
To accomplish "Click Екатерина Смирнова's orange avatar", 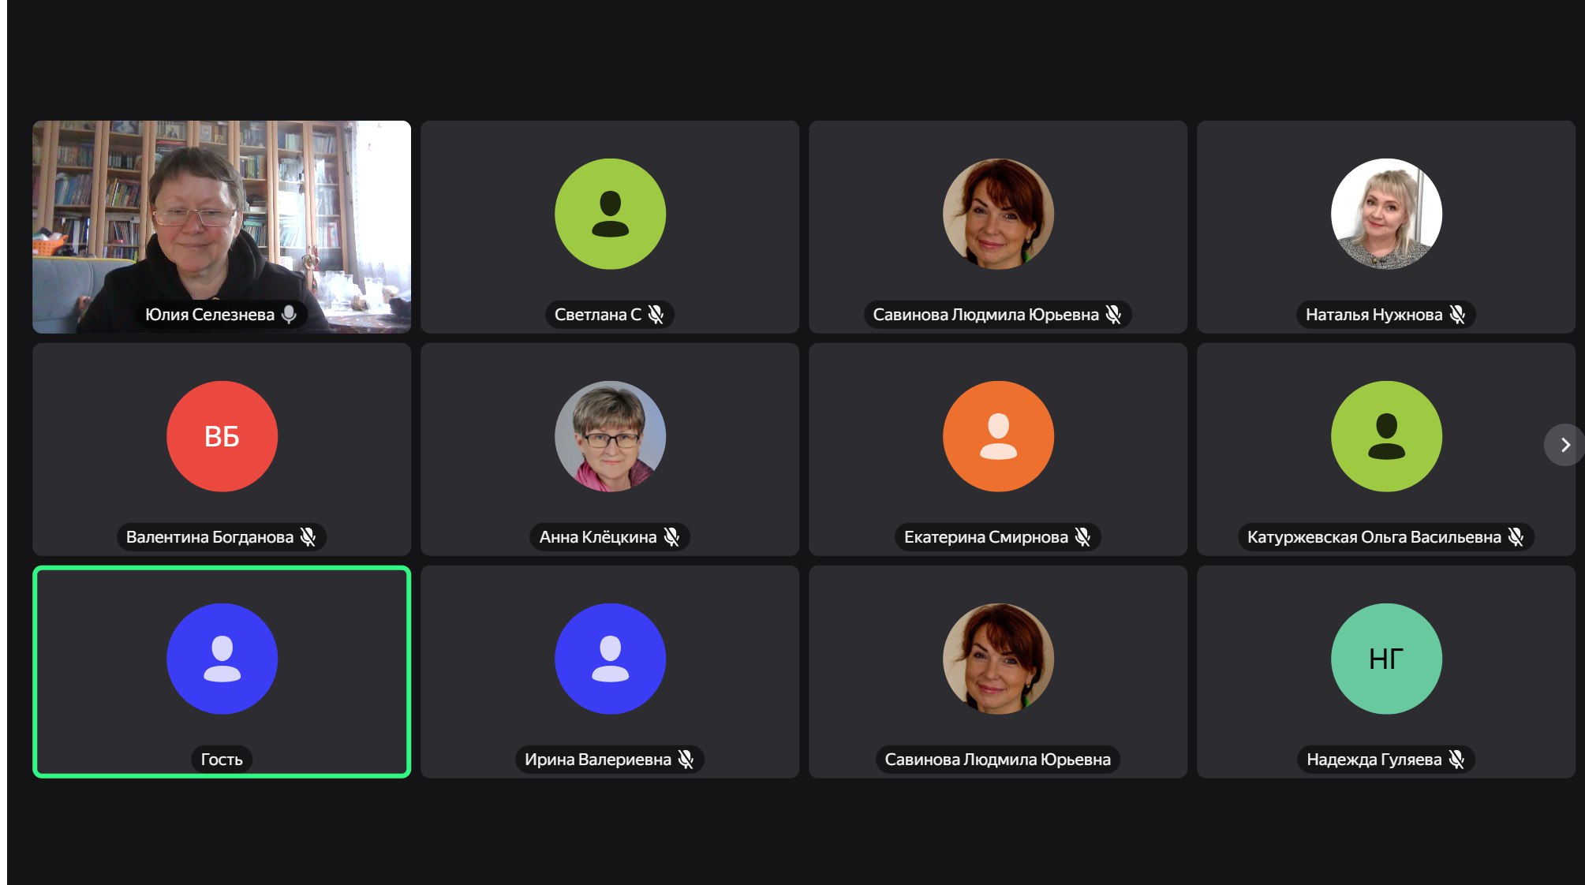I will click(998, 436).
